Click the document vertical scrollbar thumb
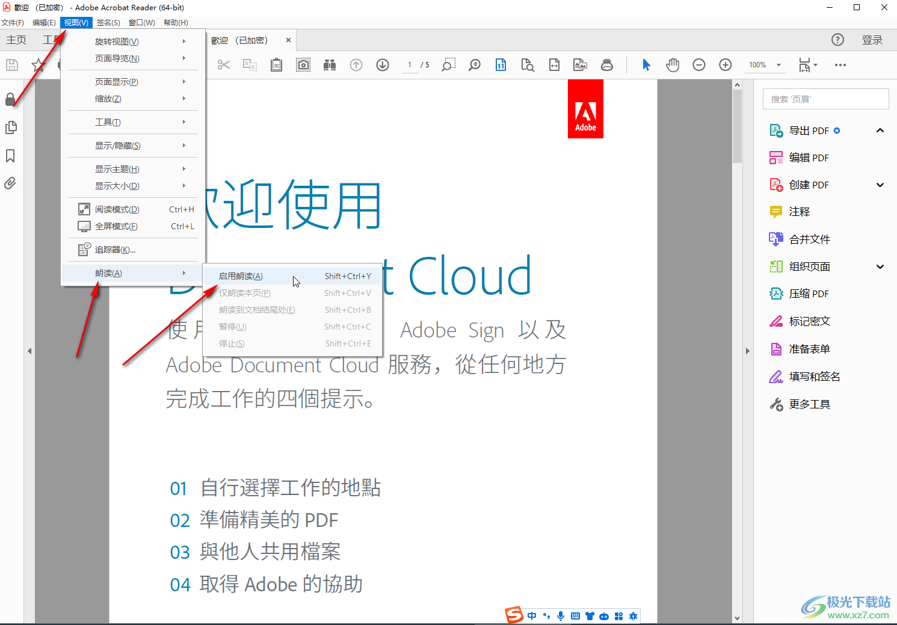The width and height of the screenshot is (897, 625). pos(737,127)
